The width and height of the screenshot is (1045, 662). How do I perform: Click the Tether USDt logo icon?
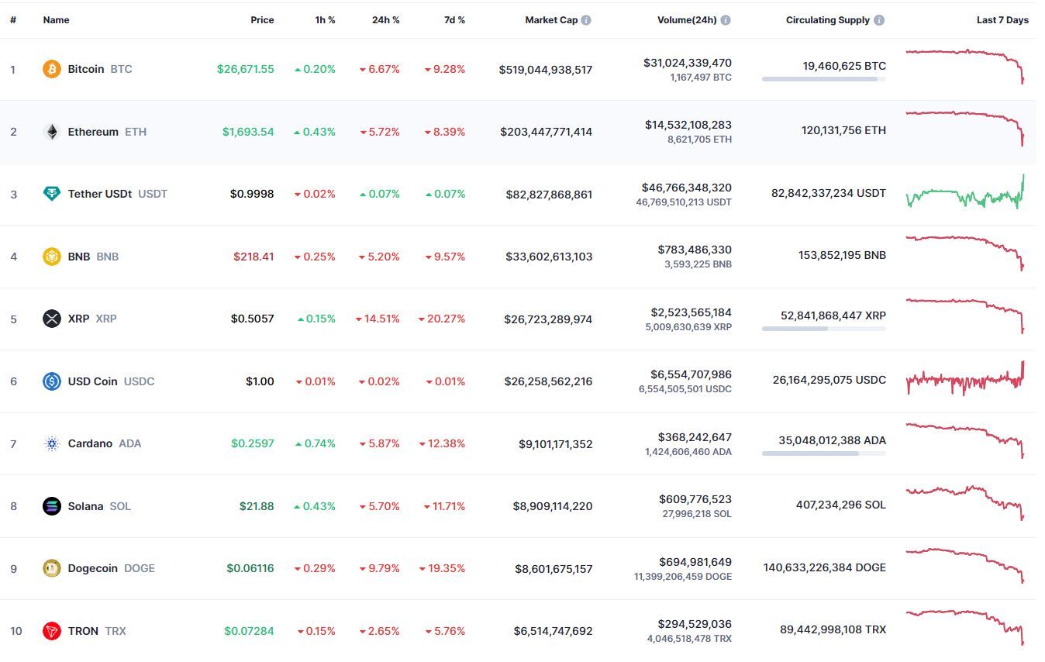(x=51, y=194)
